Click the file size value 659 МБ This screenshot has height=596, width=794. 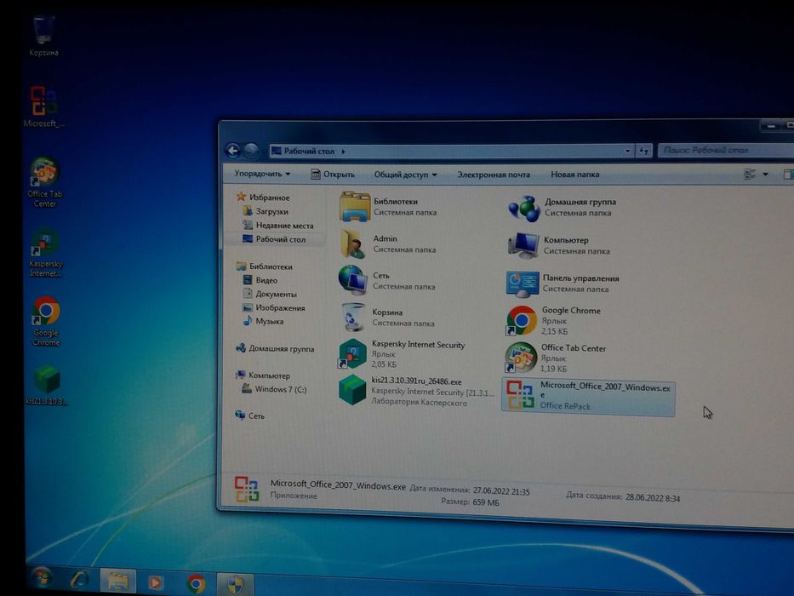[486, 502]
